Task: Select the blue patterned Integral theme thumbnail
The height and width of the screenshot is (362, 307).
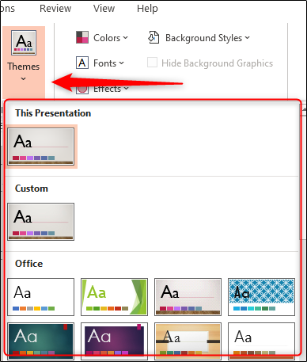Action: tap(261, 297)
